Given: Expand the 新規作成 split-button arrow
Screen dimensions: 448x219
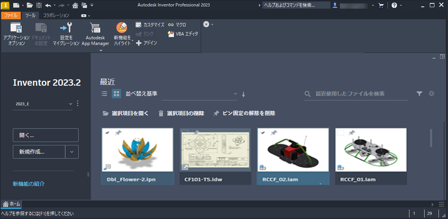Looking at the screenshot, I should (72, 152).
